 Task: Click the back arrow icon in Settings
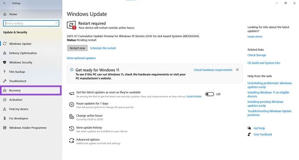(4, 3)
